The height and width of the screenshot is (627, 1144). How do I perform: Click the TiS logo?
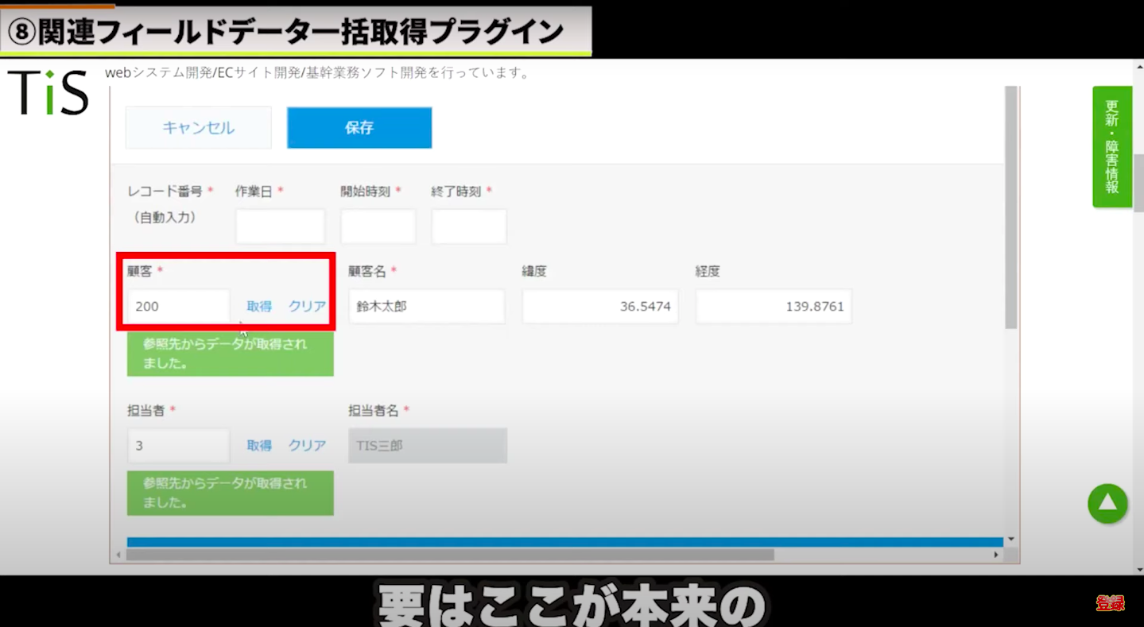tap(48, 92)
